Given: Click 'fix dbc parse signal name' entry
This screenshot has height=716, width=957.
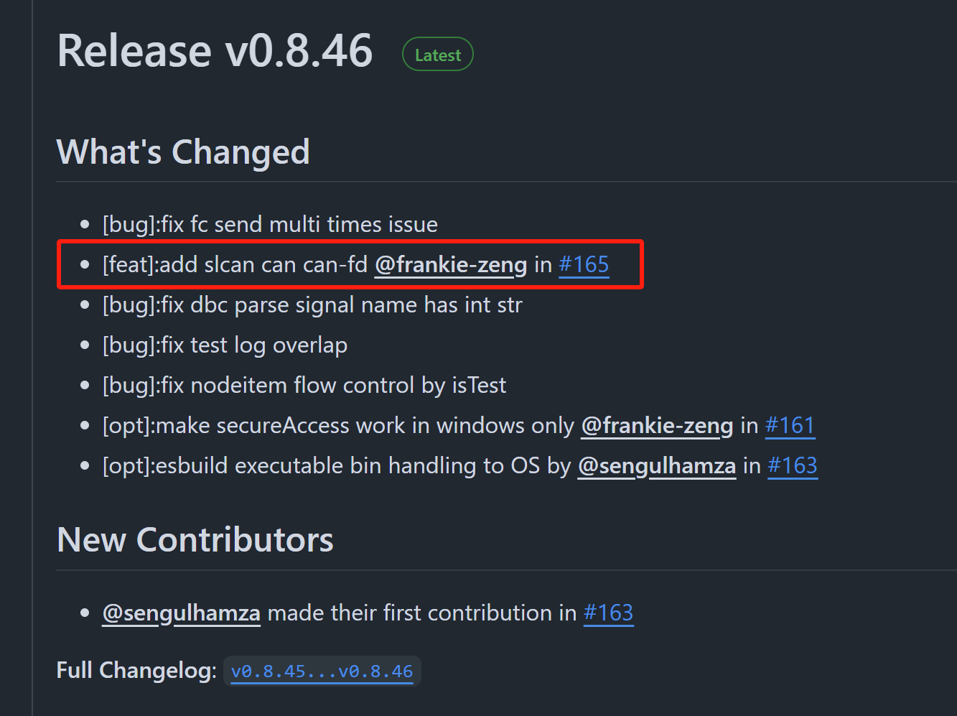Looking at the screenshot, I should (x=312, y=305).
